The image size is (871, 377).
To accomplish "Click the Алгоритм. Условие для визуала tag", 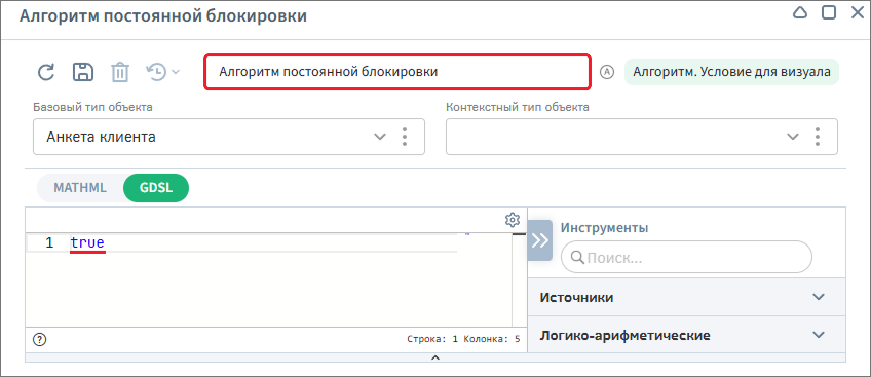I will coord(731,72).
